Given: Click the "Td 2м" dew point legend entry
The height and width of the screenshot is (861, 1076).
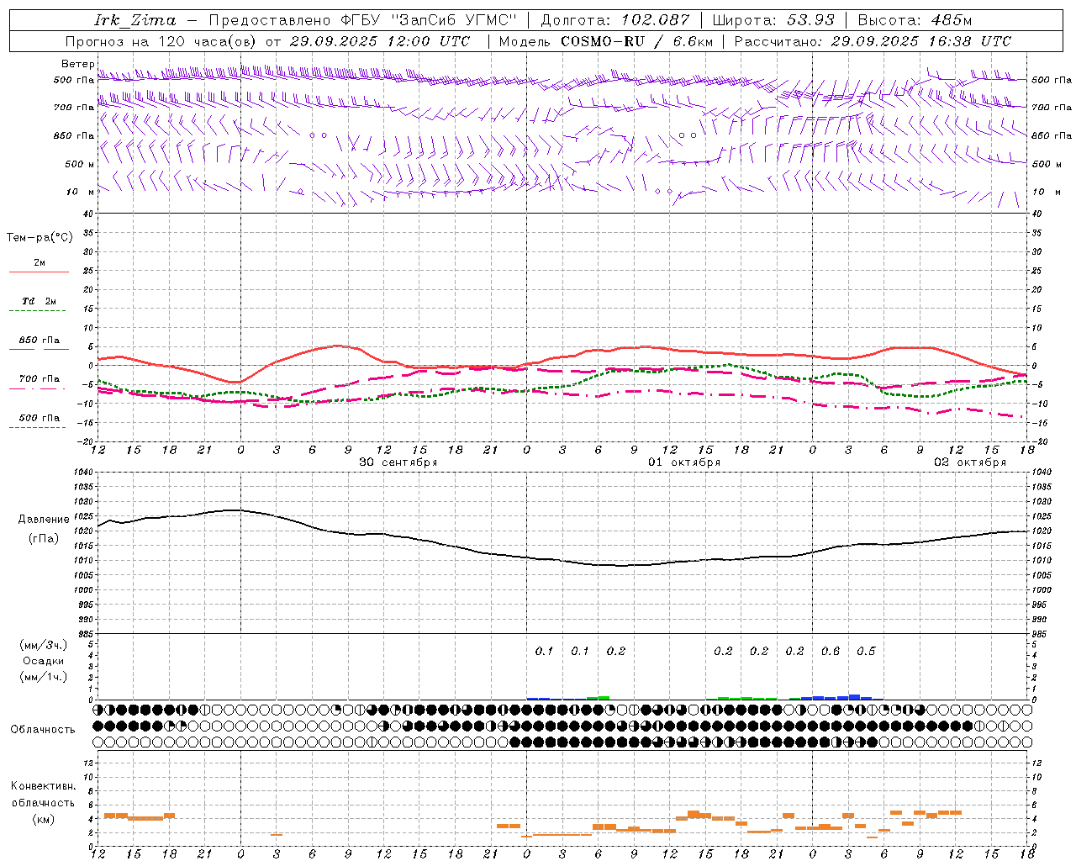Looking at the screenshot, I should click(40, 301).
